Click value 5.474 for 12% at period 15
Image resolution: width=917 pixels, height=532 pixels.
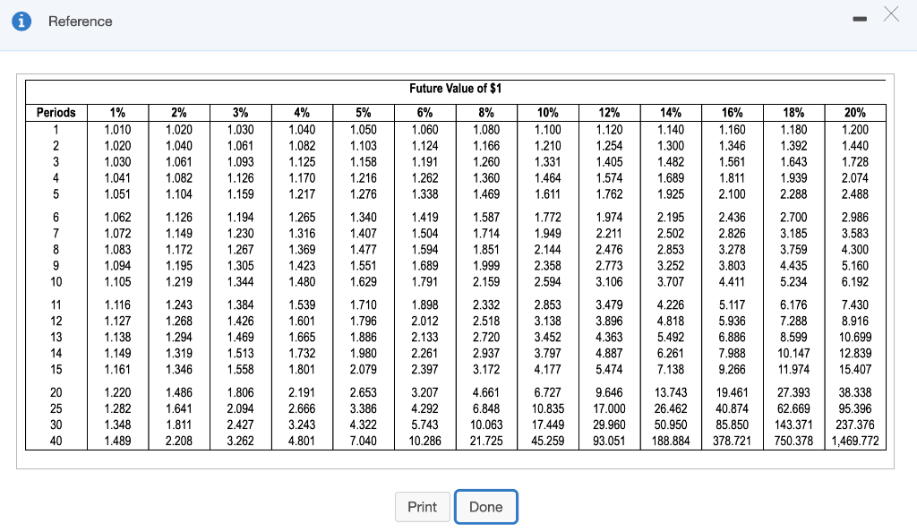(609, 370)
